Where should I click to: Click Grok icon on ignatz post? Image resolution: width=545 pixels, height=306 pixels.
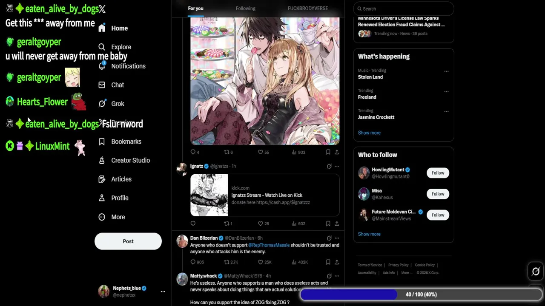(329, 166)
